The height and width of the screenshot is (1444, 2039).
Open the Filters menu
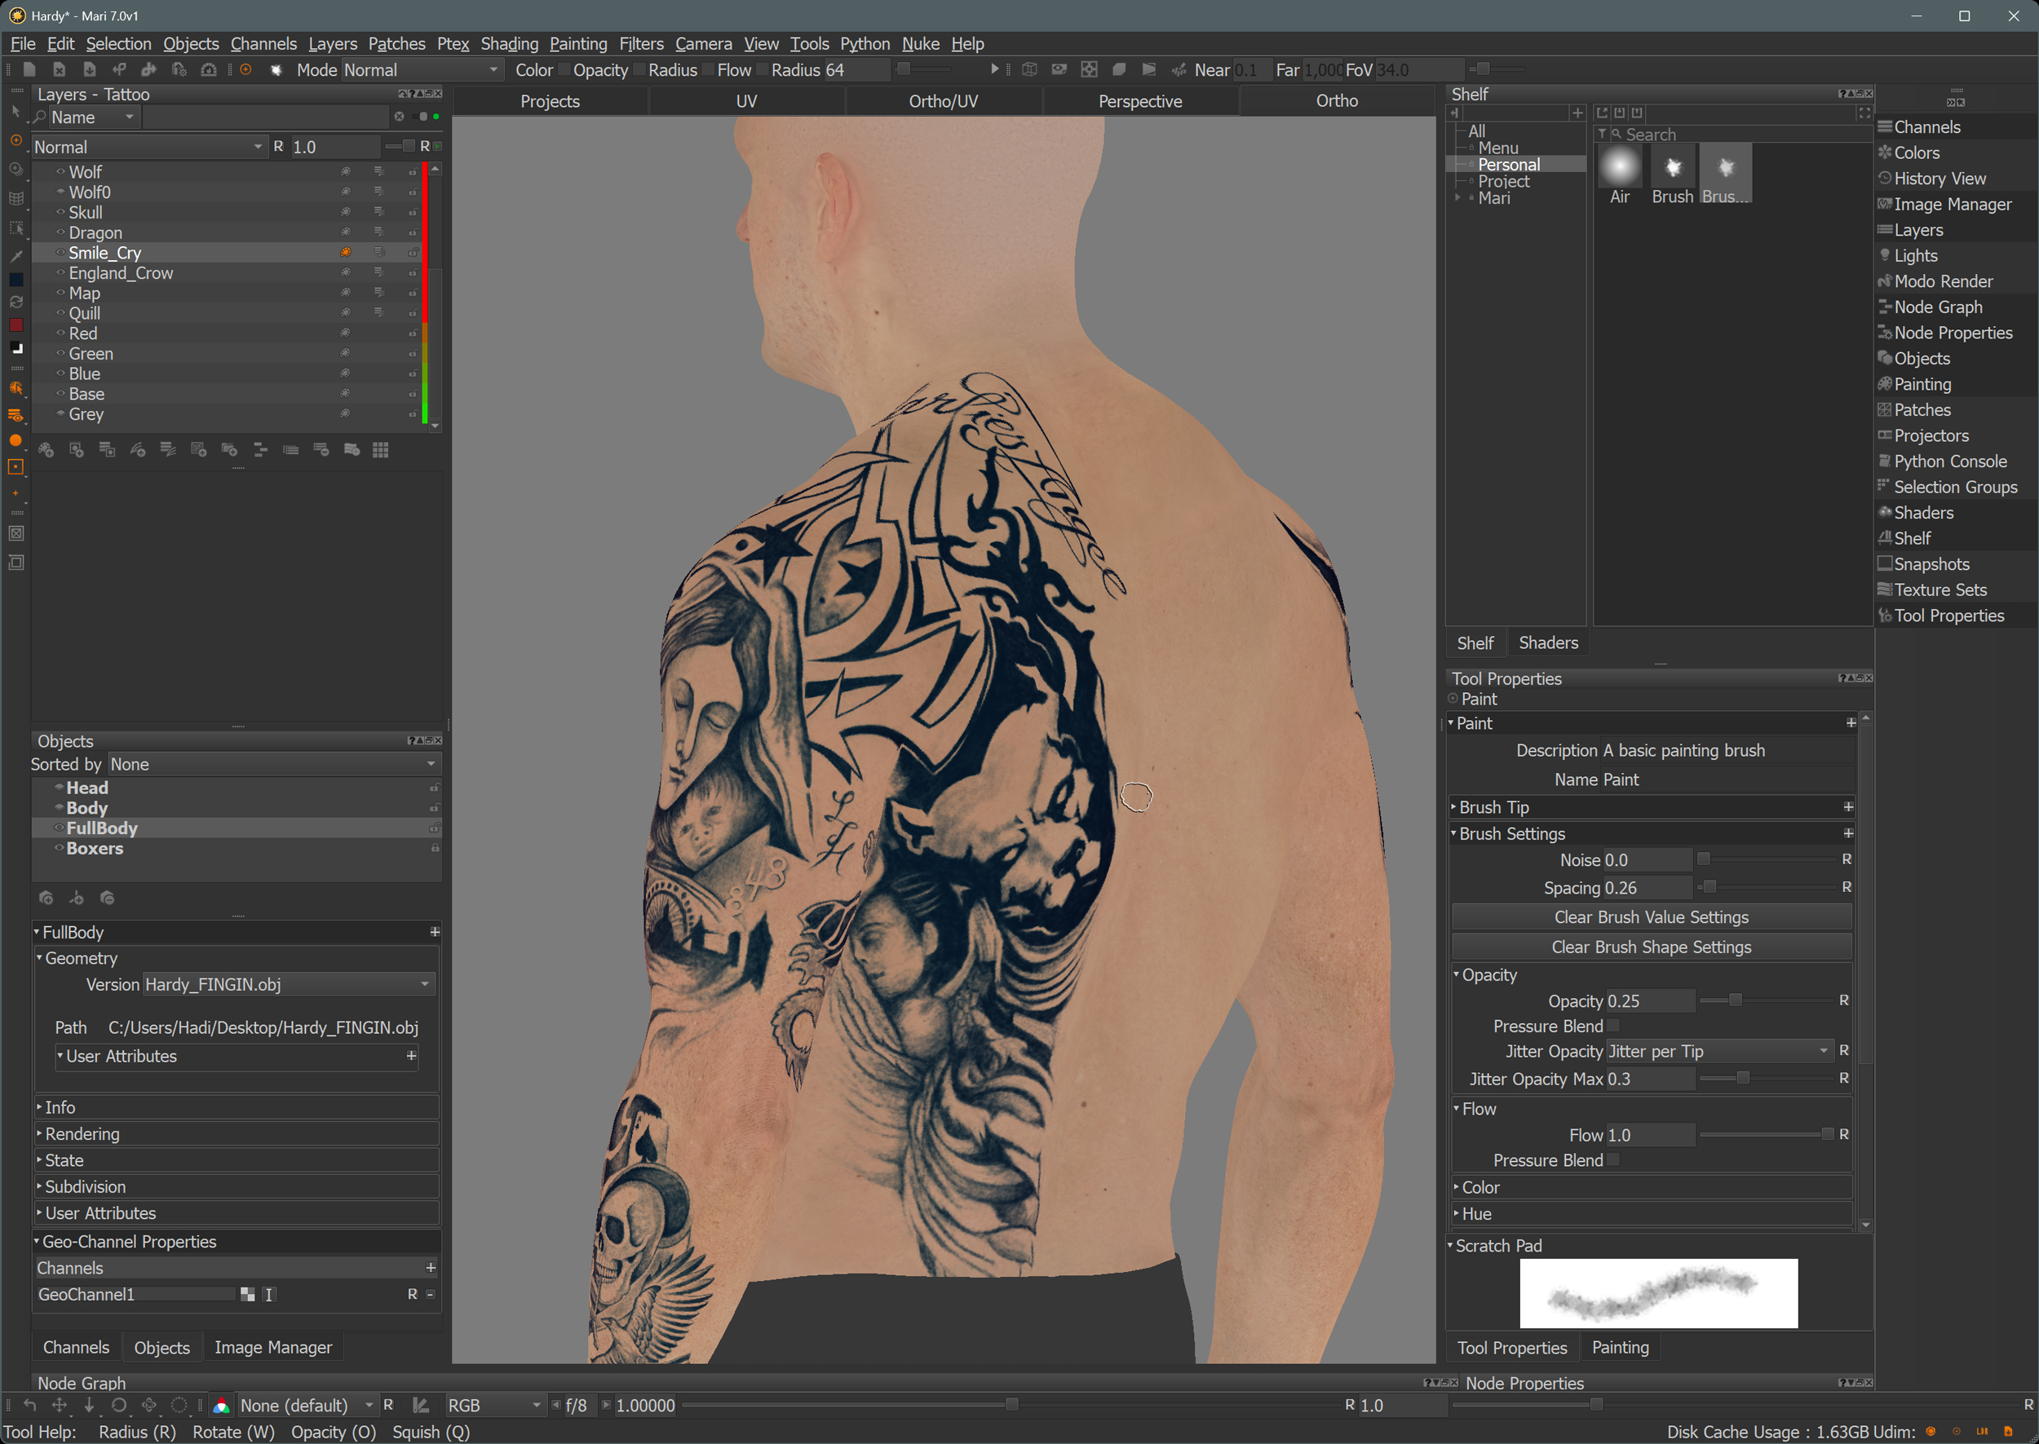640,43
